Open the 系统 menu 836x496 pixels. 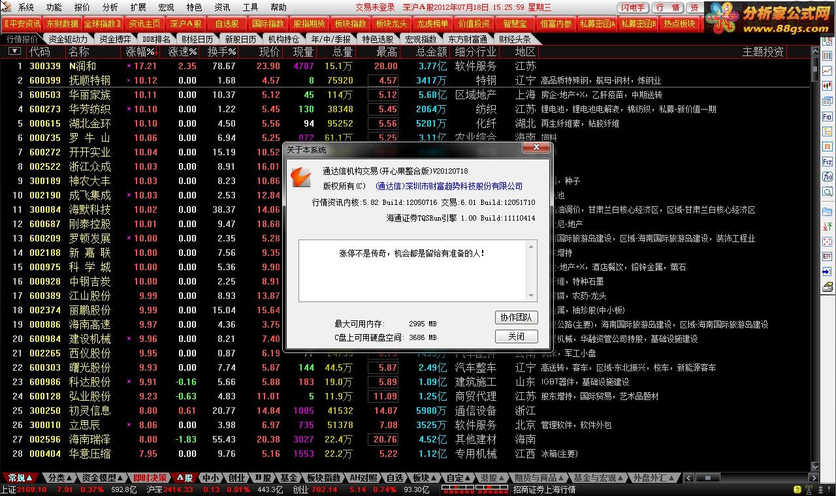click(x=26, y=7)
